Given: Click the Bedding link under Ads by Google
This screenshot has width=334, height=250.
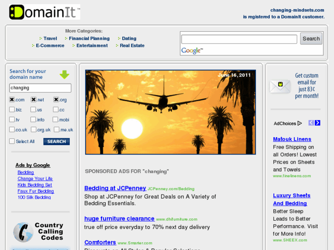Looking at the screenshot, I should (26, 172).
